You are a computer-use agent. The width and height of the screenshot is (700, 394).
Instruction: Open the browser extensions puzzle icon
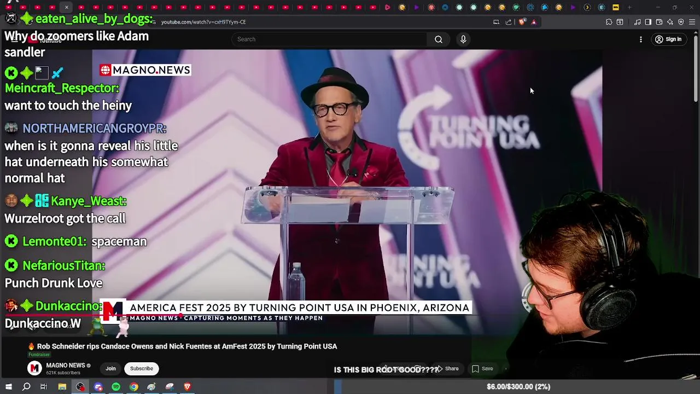tap(609, 22)
